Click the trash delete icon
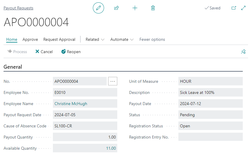Image resolution: width=251 pixels, height=157 pixels. (x=153, y=8)
